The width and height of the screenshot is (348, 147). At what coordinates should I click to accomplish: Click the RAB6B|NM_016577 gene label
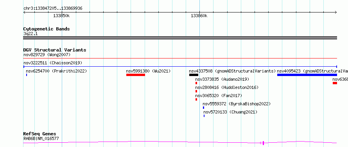click(41, 139)
